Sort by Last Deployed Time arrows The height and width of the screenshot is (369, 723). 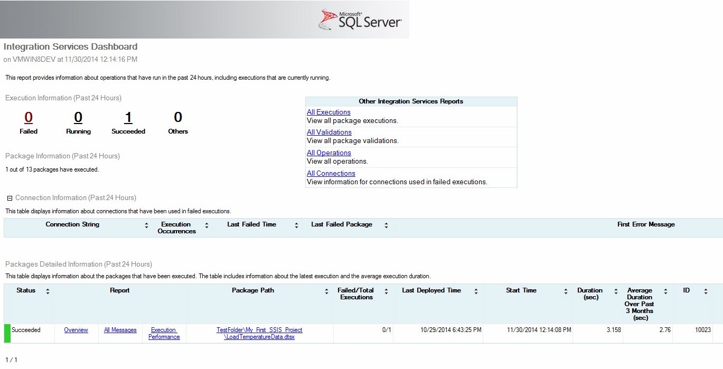pyautogui.click(x=476, y=291)
